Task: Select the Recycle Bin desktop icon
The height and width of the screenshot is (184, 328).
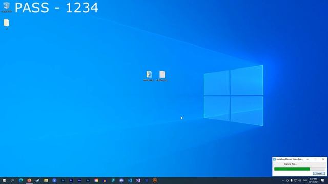Action: pos(7,7)
